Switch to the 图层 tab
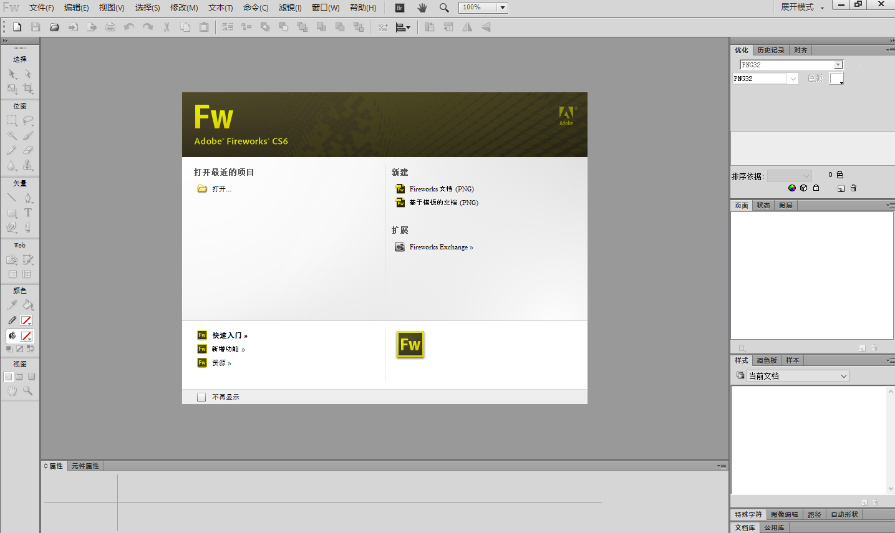 [786, 205]
